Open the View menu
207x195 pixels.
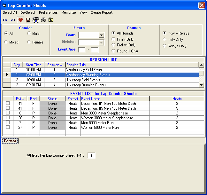(x=83, y=12)
